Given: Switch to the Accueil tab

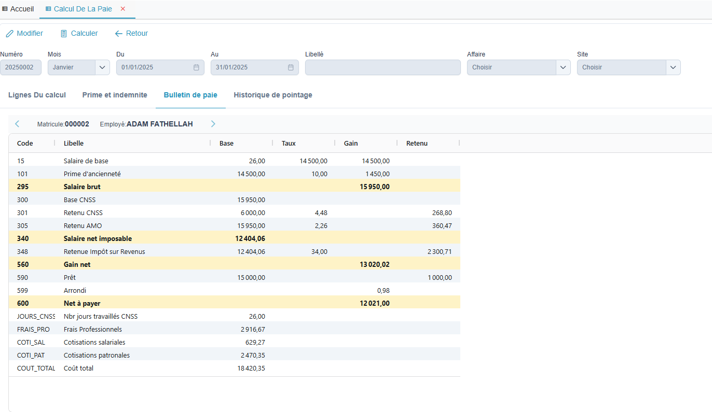Looking at the screenshot, I should coord(18,9).
